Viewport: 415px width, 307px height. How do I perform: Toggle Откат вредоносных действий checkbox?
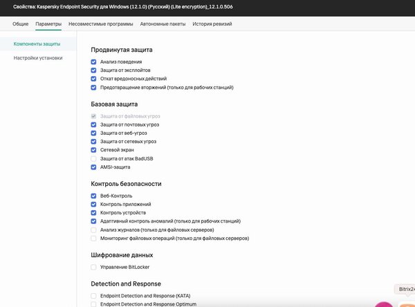93,79
